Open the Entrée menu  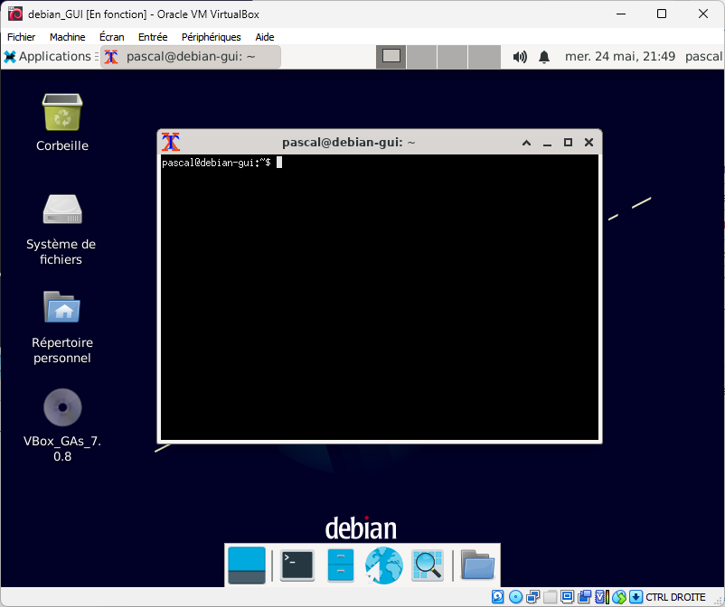(x=153, y=37)
